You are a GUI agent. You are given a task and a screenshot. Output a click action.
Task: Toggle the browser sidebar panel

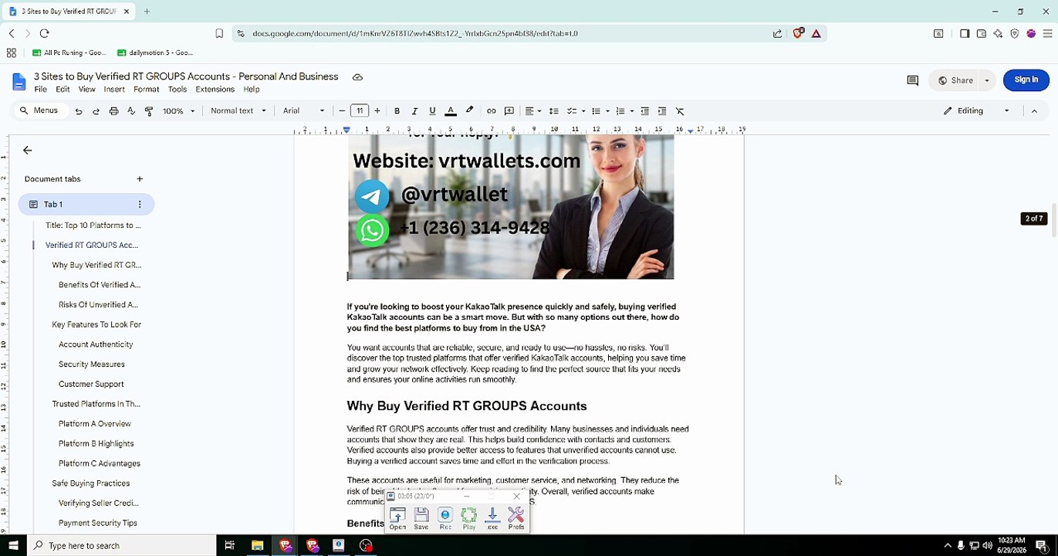[x=965, y=33]
